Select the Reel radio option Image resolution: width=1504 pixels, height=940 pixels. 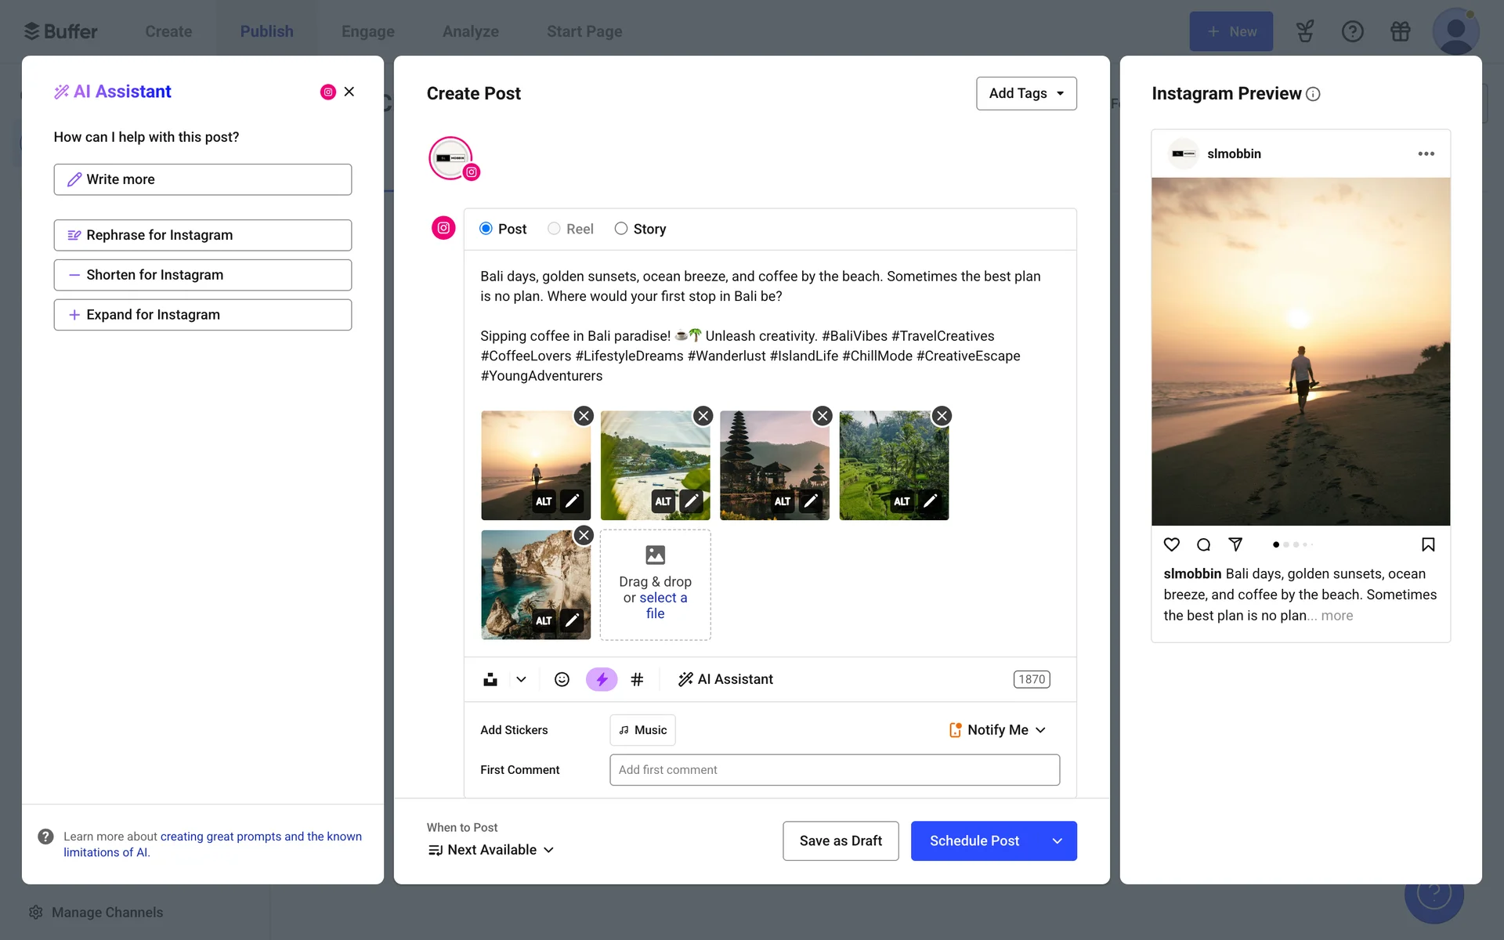(x=554, y=229)
